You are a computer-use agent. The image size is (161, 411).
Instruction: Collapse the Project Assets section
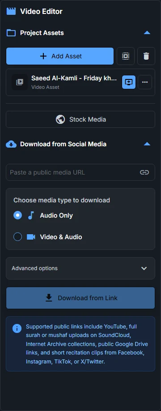[x=147, y=33]
